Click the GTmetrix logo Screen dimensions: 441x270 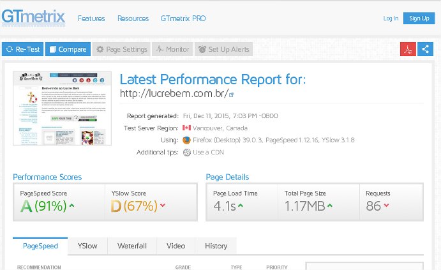point(33,17)
